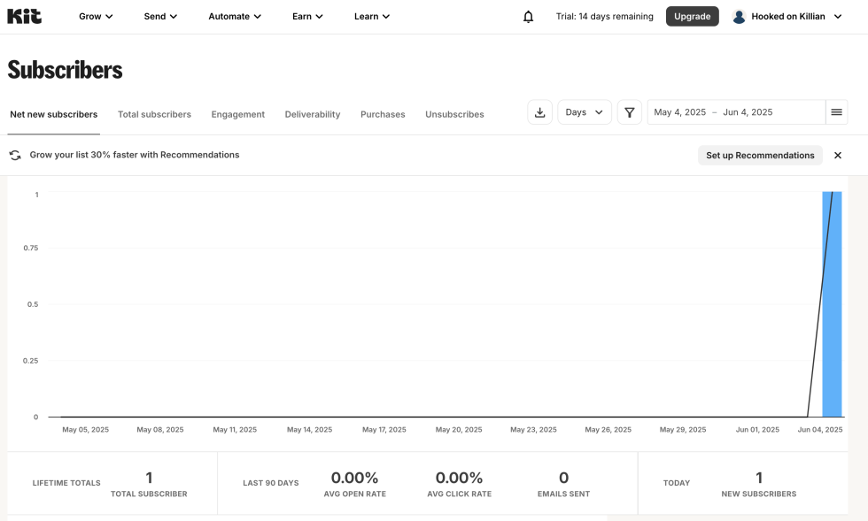Switch to the Deliverability tab
Viewport: 868px width, 521px height.
(x=313, y=114)
